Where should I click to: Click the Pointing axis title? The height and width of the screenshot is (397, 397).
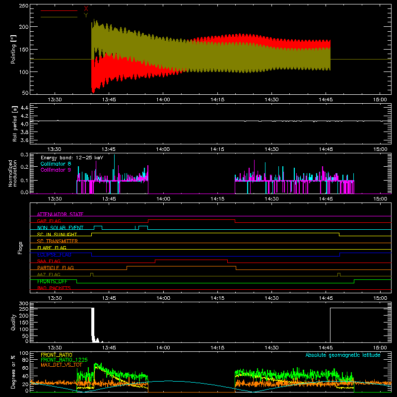pyautogui.click(x=13, y=50)
